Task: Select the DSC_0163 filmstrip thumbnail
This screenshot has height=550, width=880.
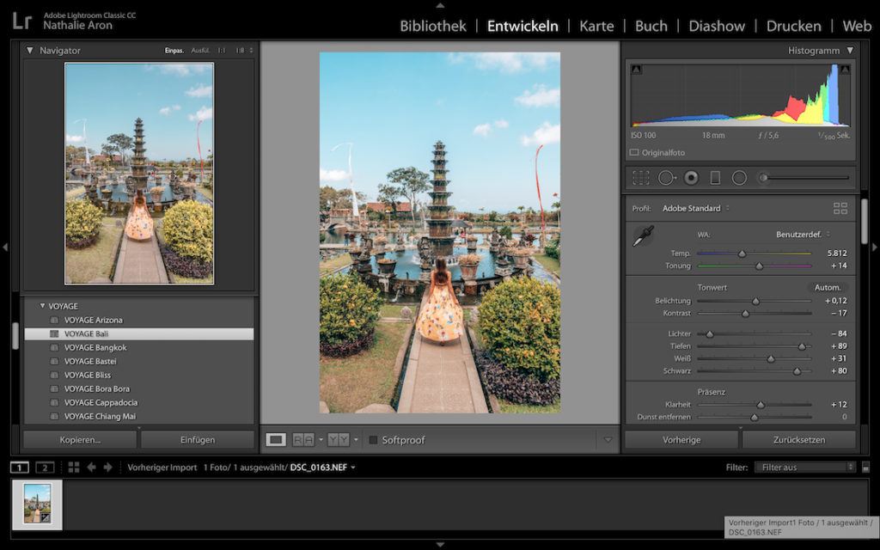Action: [x=37, y=504]
